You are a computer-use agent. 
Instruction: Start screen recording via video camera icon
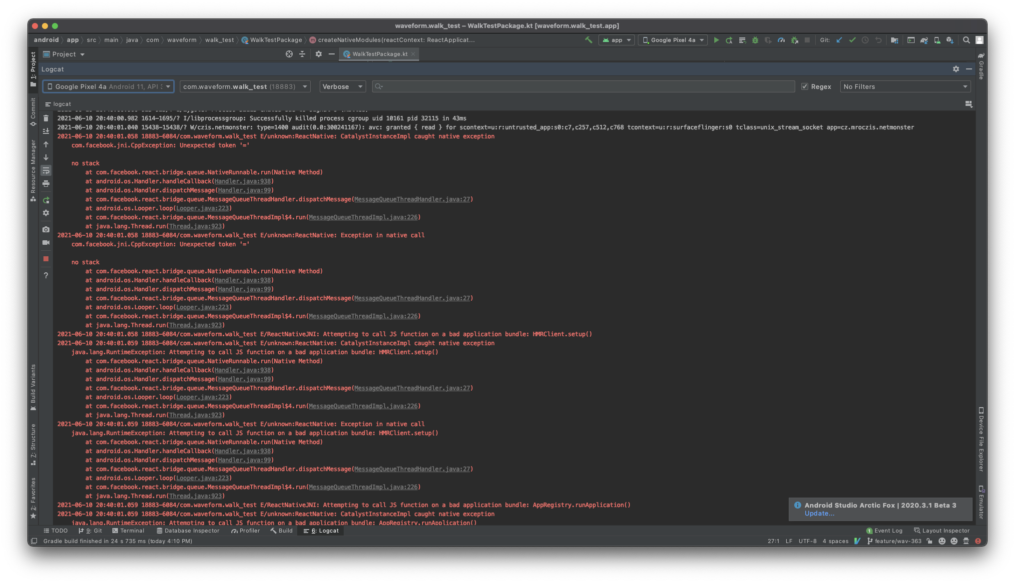point(45,243)
